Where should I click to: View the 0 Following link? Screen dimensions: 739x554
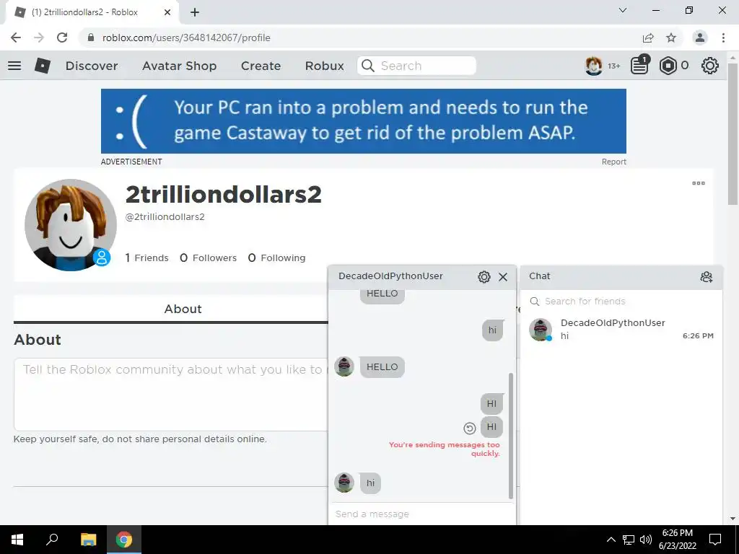click(276, 258)
